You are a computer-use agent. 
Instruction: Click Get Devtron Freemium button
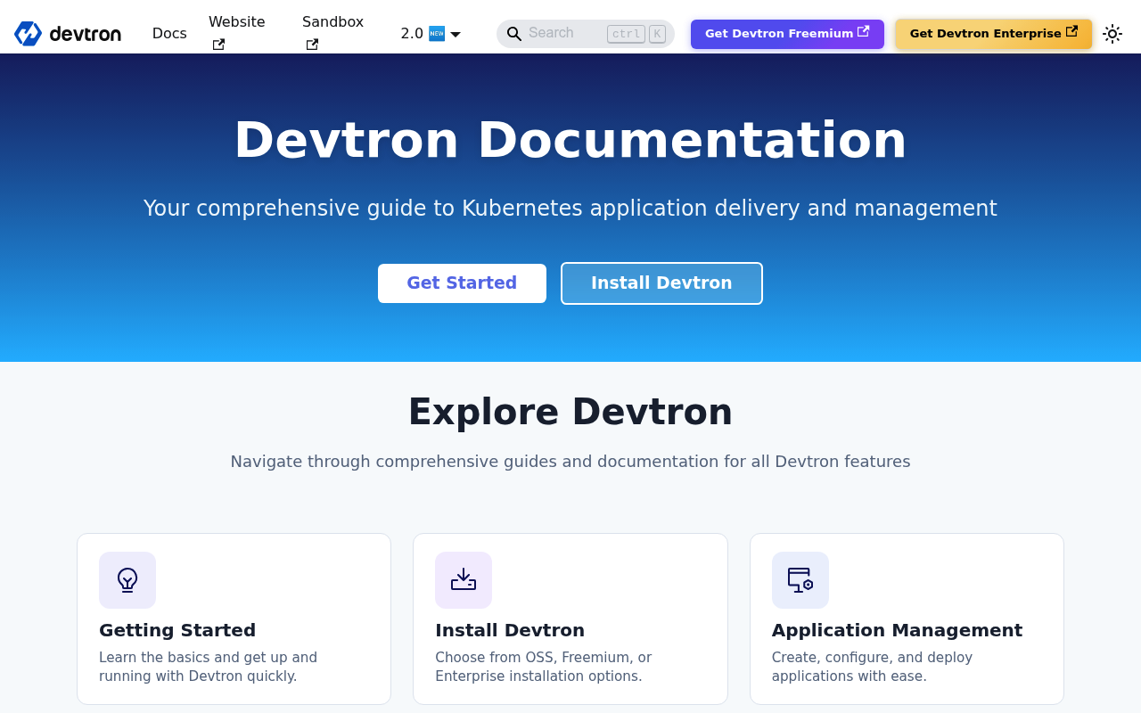pos(787,34)
